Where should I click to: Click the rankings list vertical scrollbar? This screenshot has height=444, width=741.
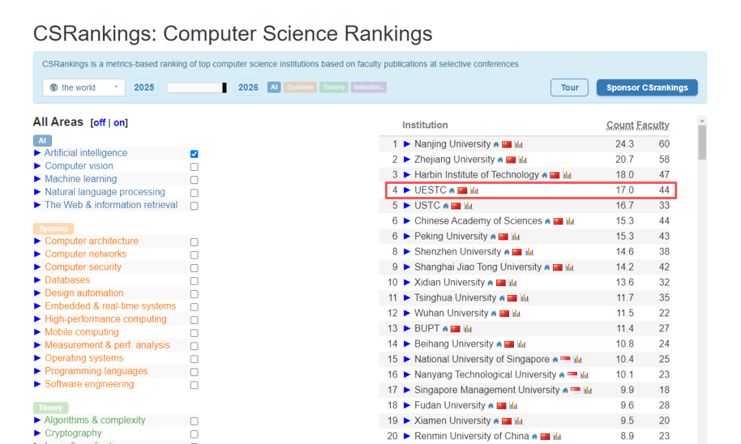702,274
